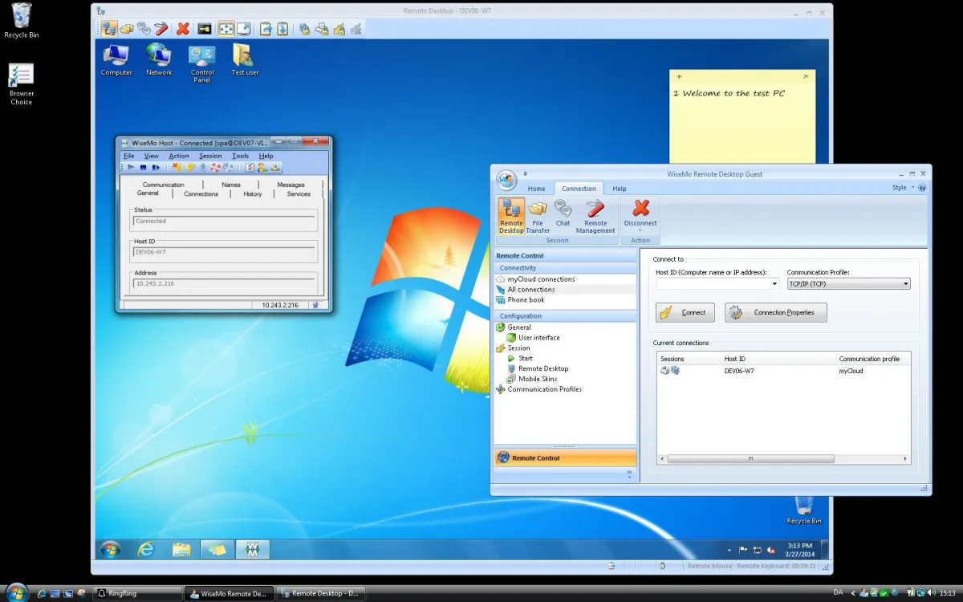Click the Swiss army knife icon in viewer toolbar
Image resolution: width=963 pixels, height=602 pixels.
pos(161,29)
